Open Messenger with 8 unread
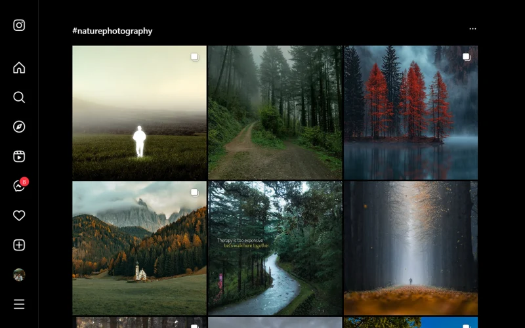Viewport: 525px width, 328px height. [20, 186]
